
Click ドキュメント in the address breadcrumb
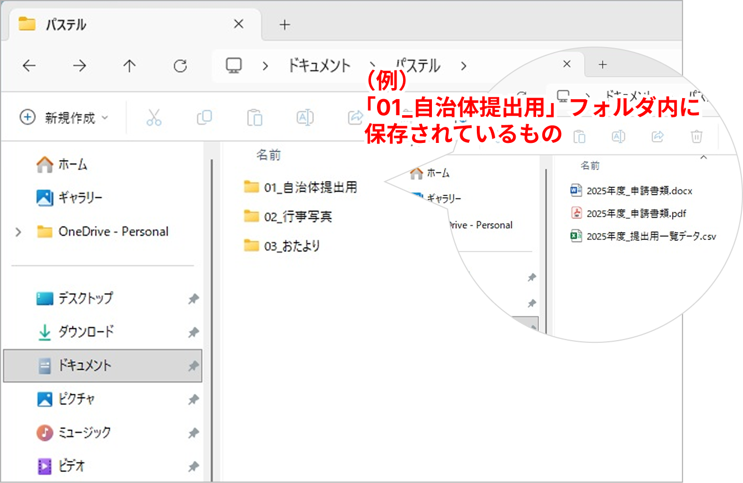pyautogui.click(x=319, y=66)
